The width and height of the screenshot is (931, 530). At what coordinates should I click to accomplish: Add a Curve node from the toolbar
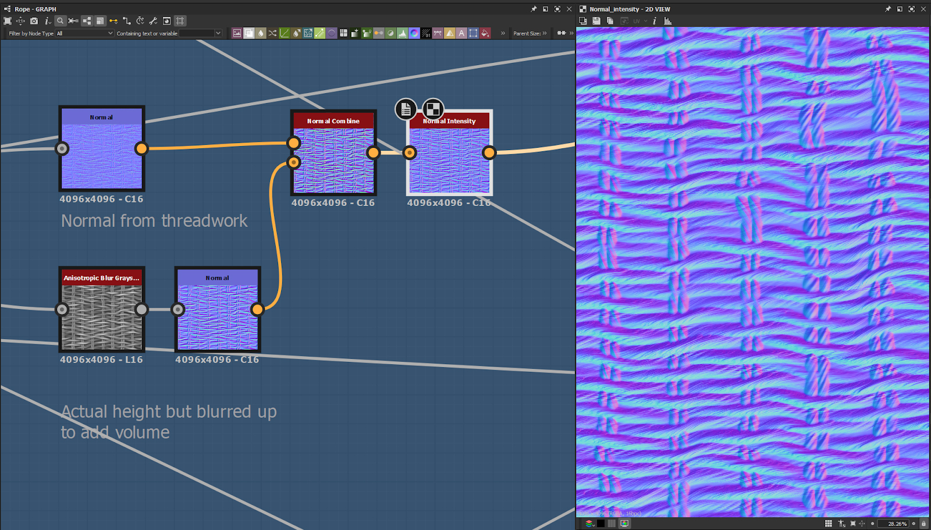click(x=285, y=33)
